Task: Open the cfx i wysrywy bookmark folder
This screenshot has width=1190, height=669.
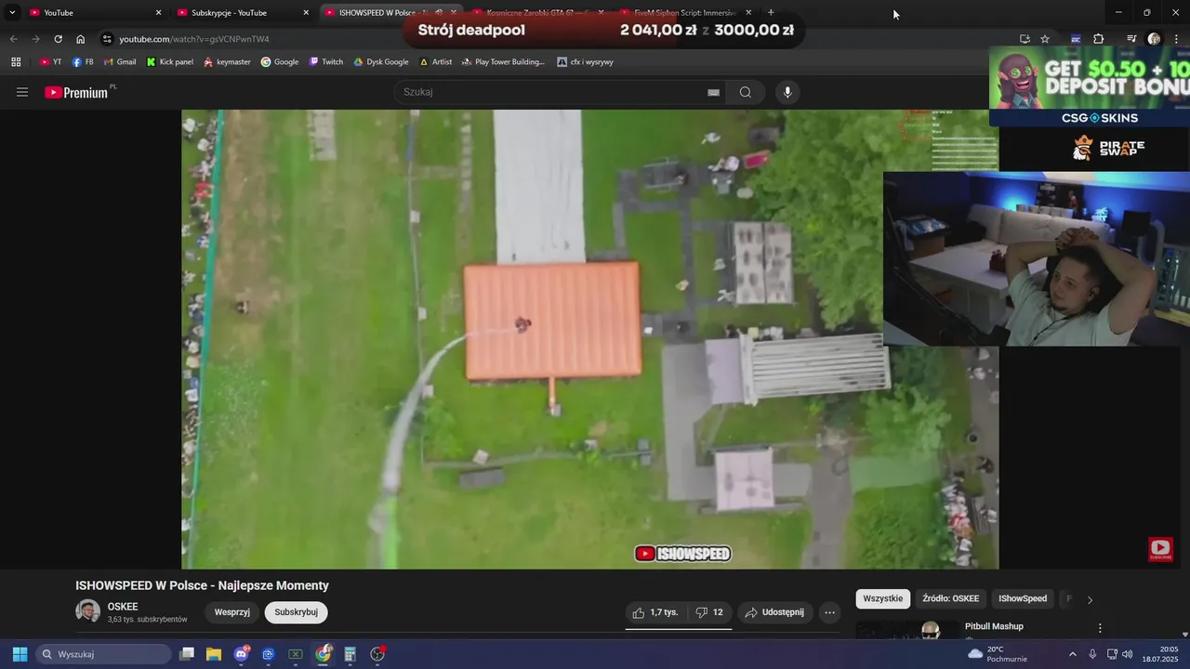Action: pos(585,62)
